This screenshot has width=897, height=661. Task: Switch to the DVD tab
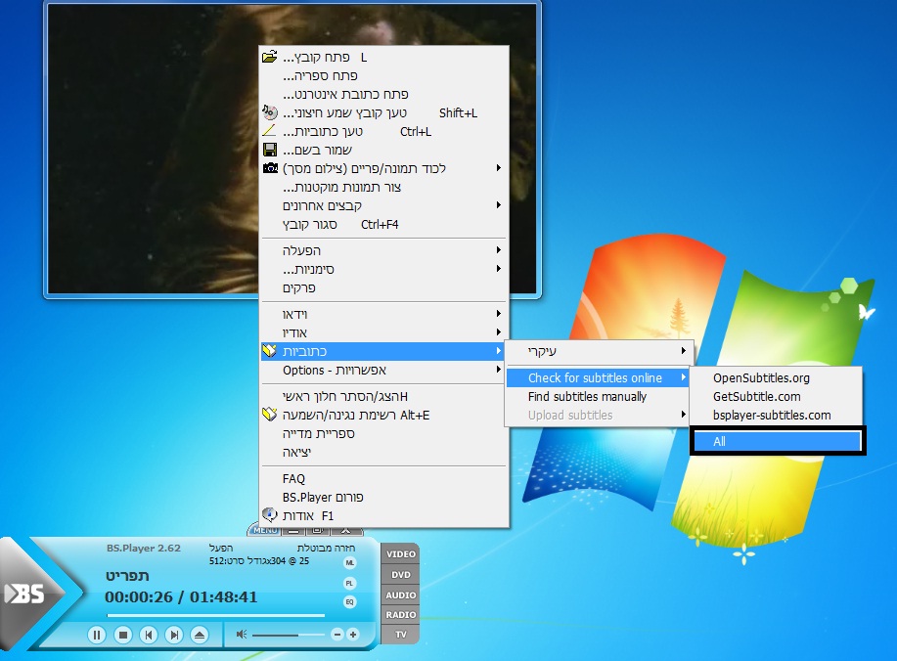tap(400, 575)
